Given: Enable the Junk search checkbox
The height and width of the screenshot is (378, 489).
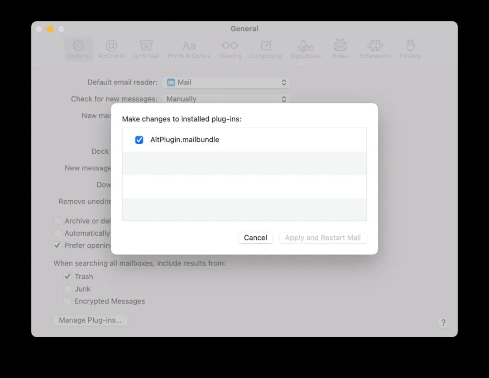Looking at the screenshot, I should pyautogui.click(x=67, y=289).
